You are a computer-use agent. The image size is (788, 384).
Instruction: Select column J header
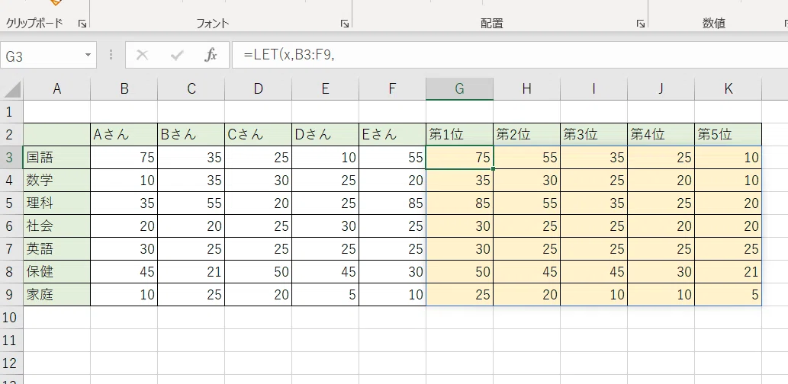[661, 89]
